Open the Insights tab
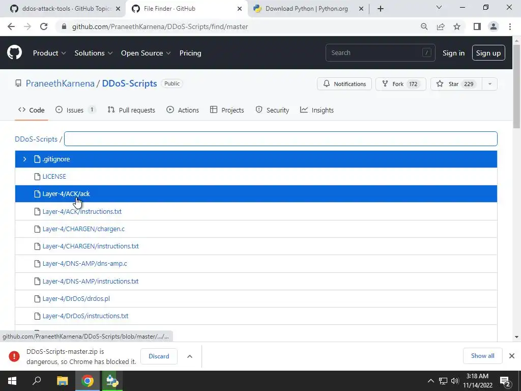The height and width of the screenshot is (391, 521). point(316,110)
